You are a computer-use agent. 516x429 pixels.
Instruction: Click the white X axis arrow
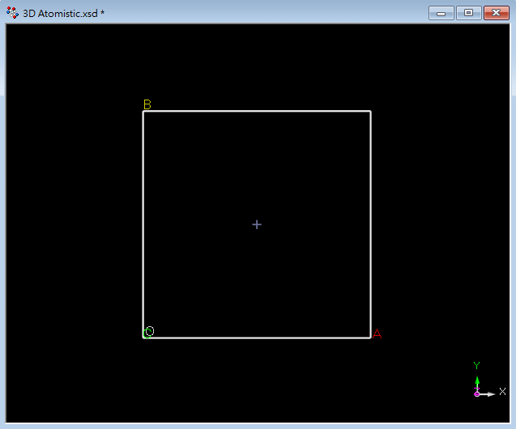[x=488, y=393]
